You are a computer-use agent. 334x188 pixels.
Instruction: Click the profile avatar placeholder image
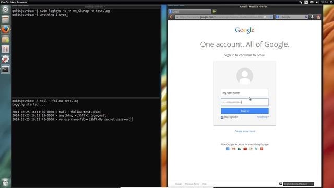click(245, 76)
